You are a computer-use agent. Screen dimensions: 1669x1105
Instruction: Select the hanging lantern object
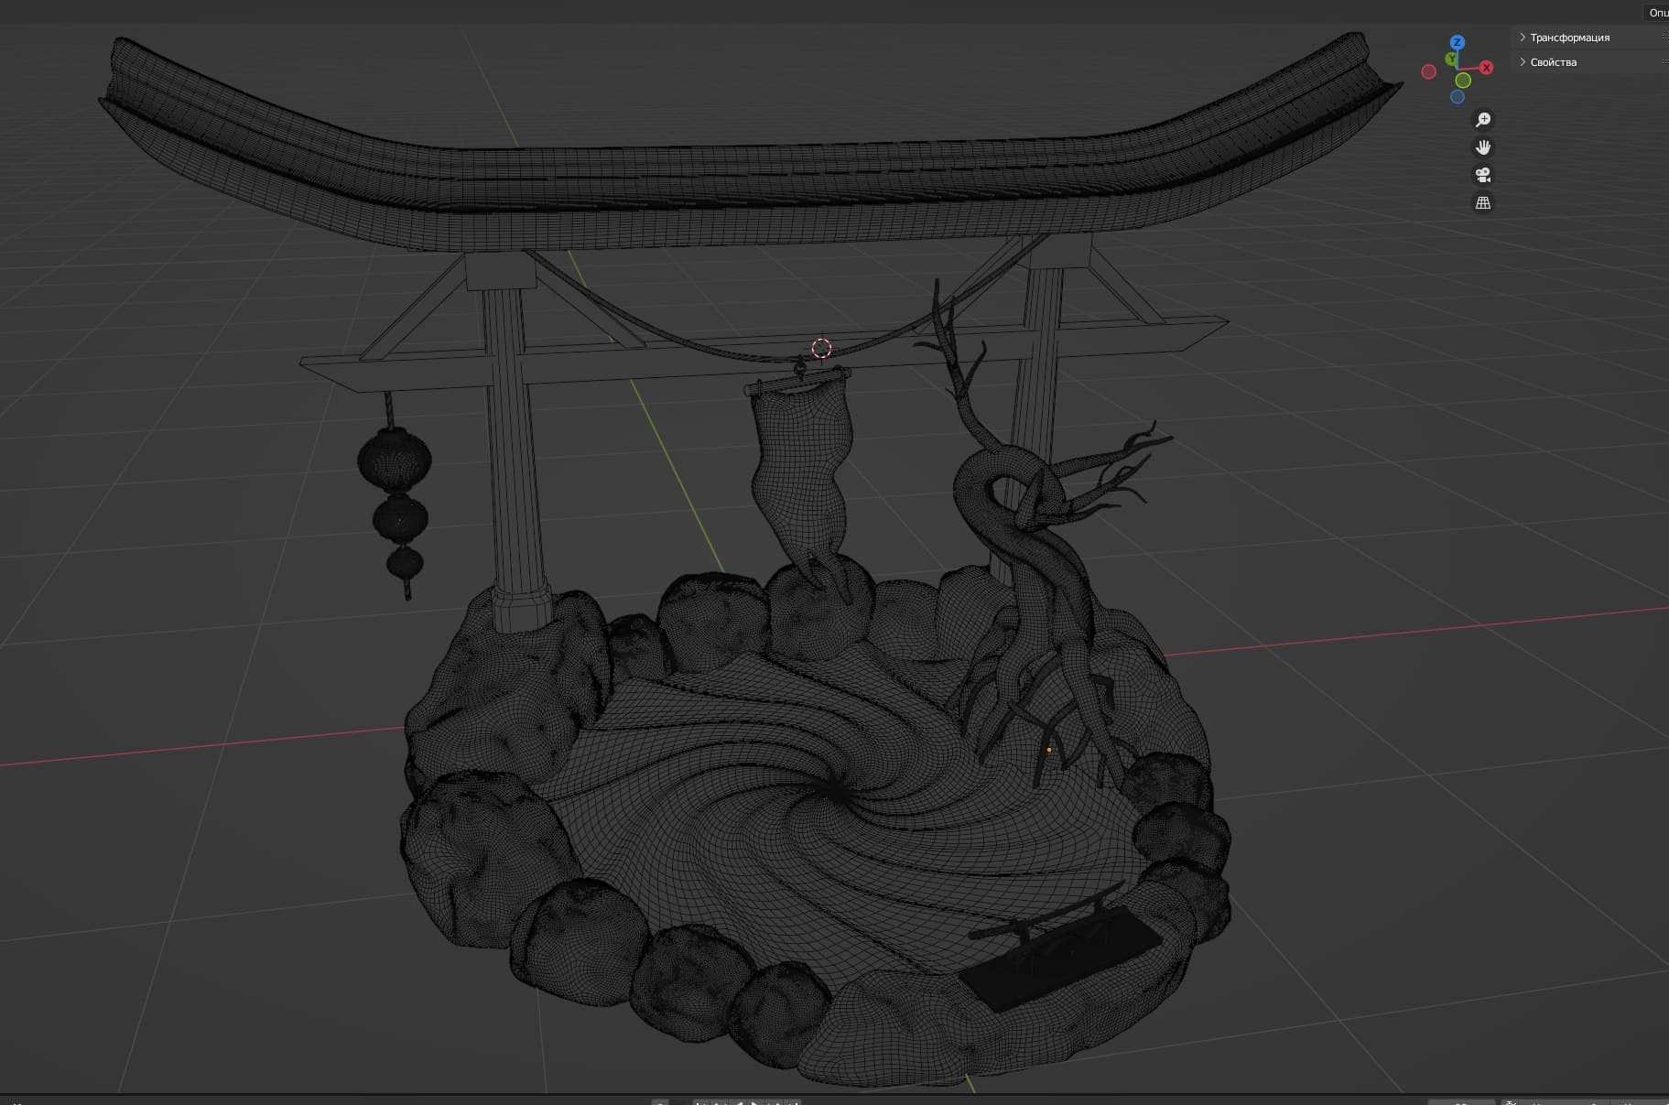pos(394,499)
